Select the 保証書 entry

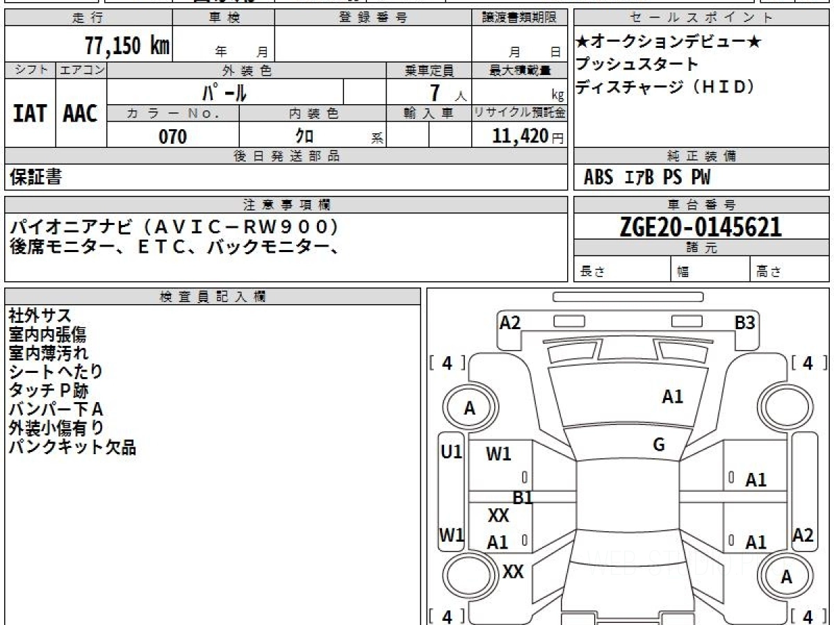point(36,178)
